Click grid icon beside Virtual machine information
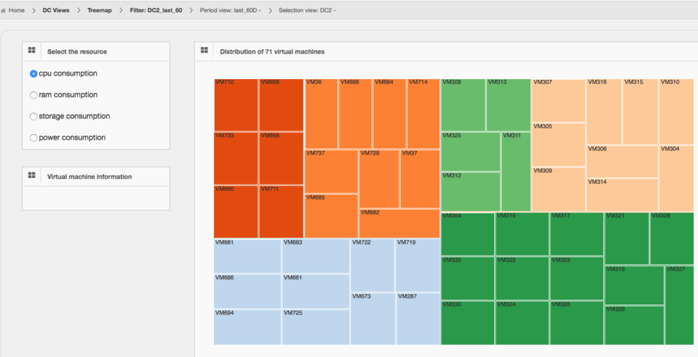This screenshot has height=357, width=698. click(31, 175)
